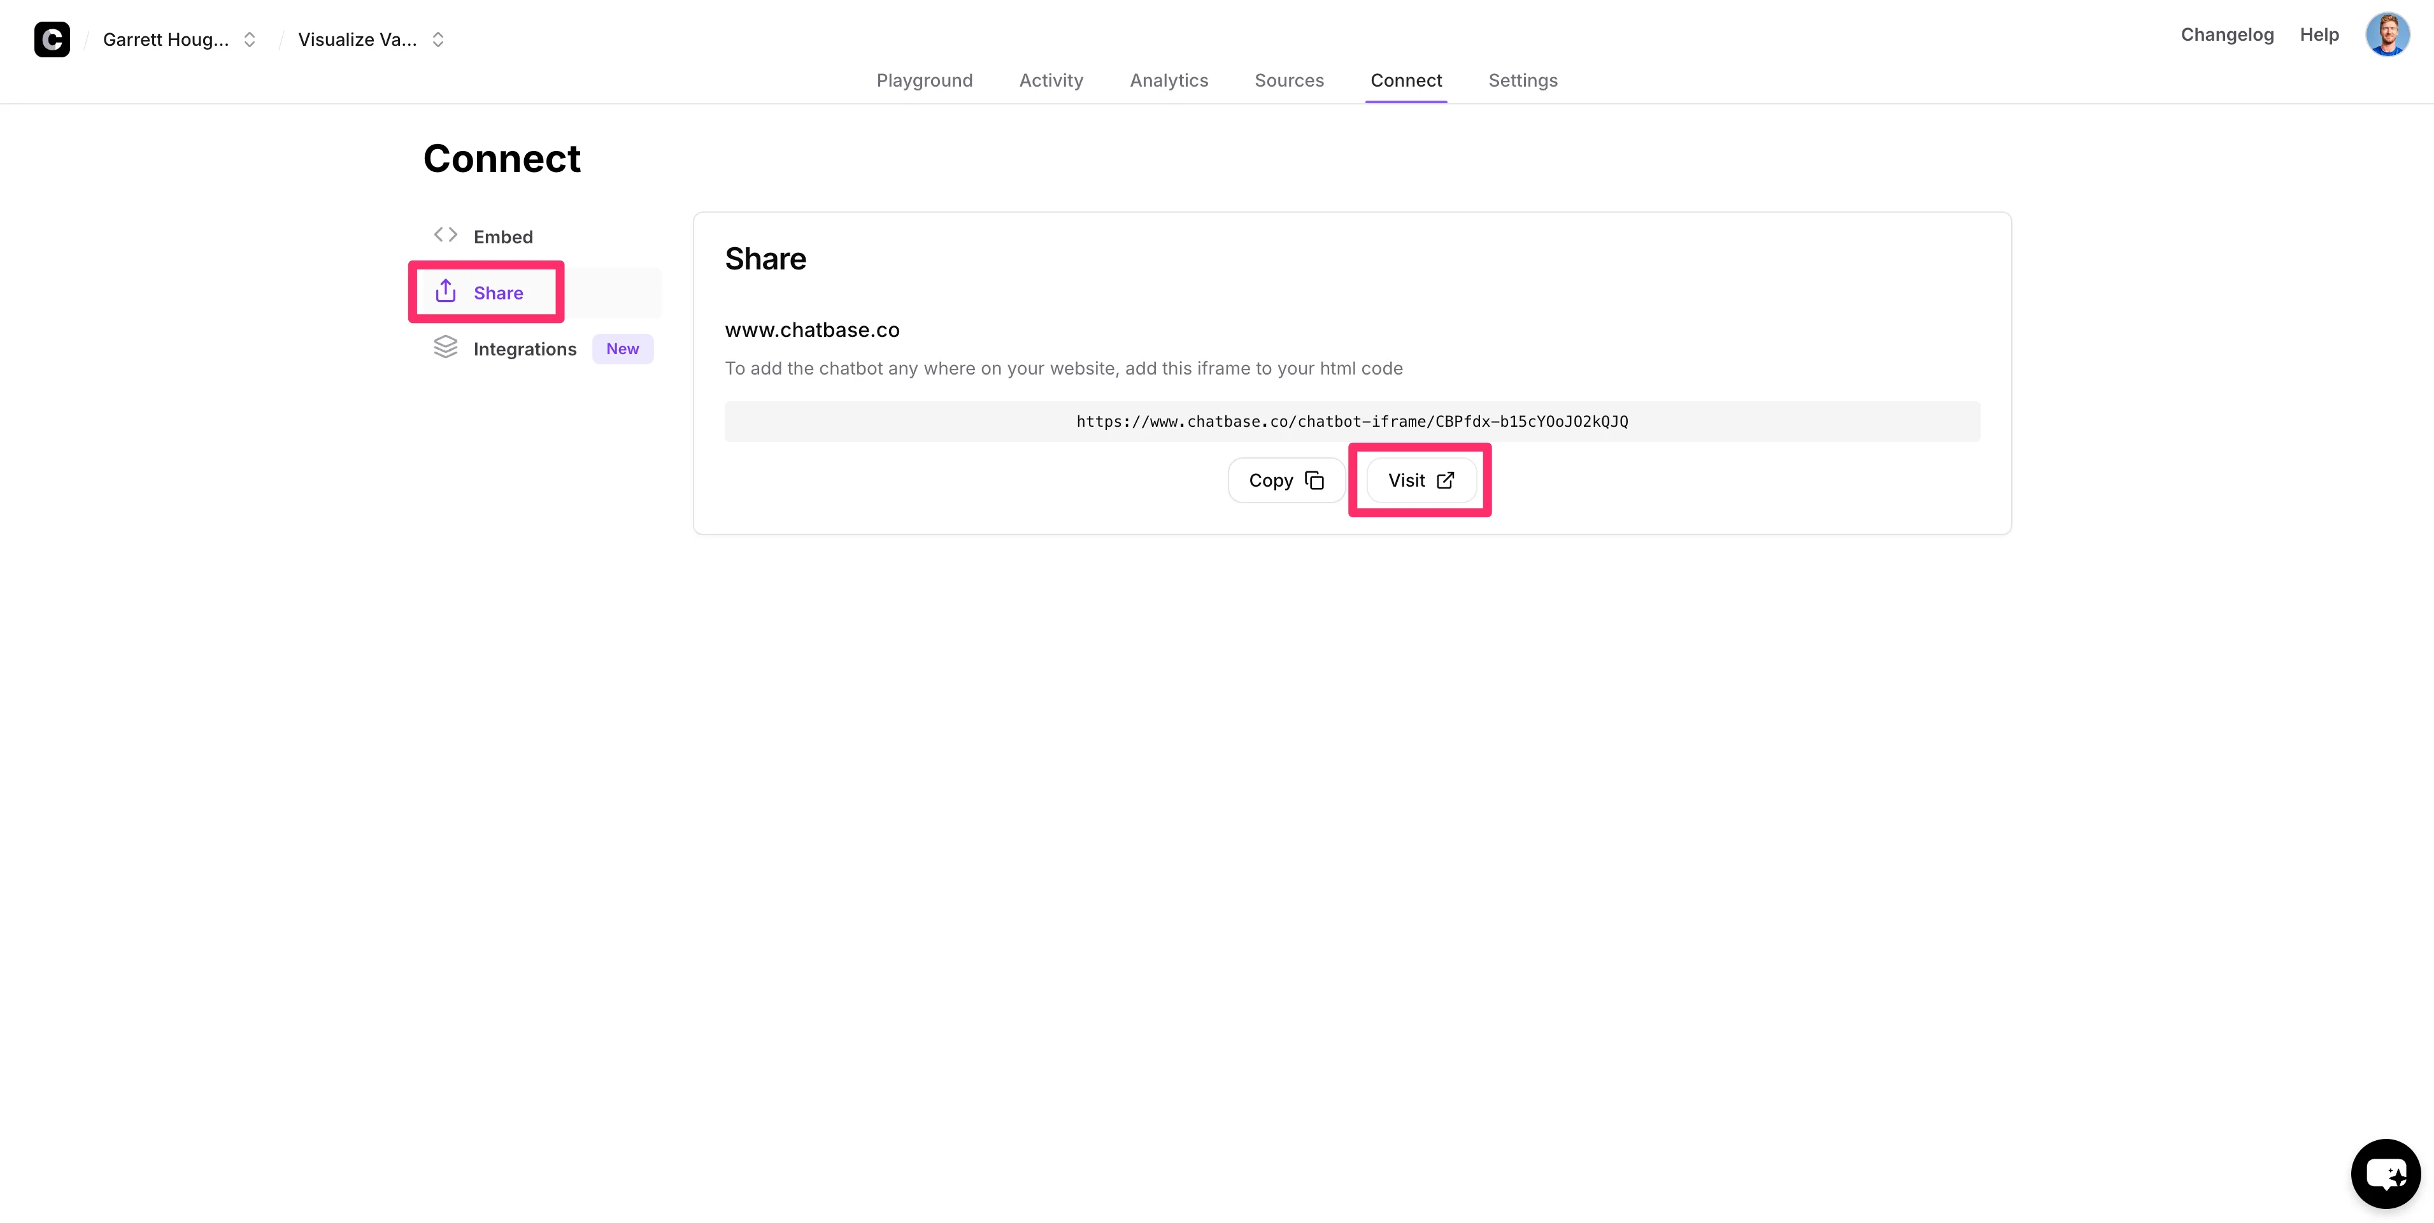2434x1223 pixels.
Task: Click the Integrations layers icon
Action: [x=445, y=348]
